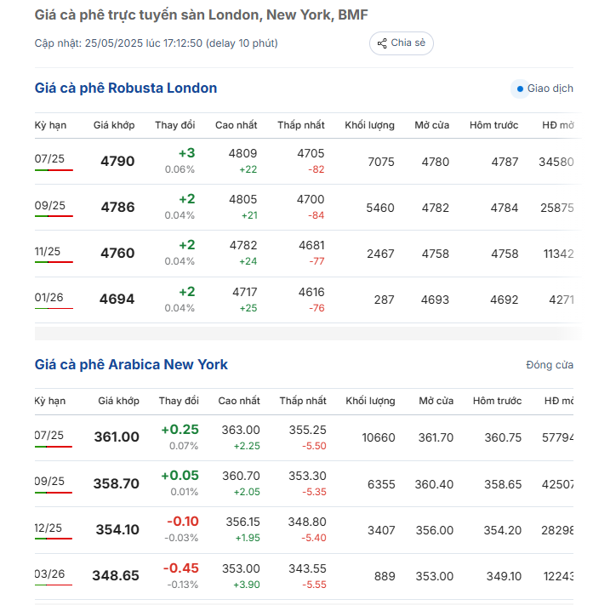Click Arabica Giá khớp column header

click(x=118, y=401)
